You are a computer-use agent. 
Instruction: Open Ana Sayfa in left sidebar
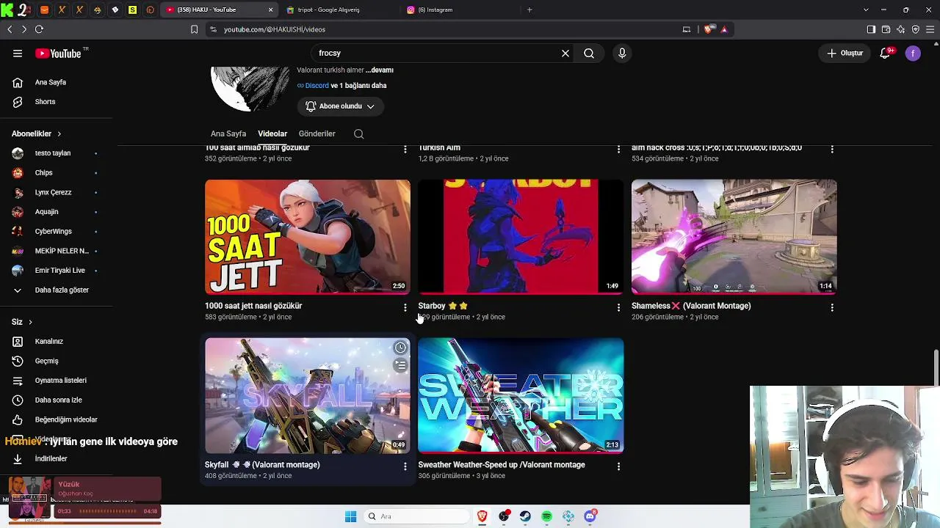point(56,82)
